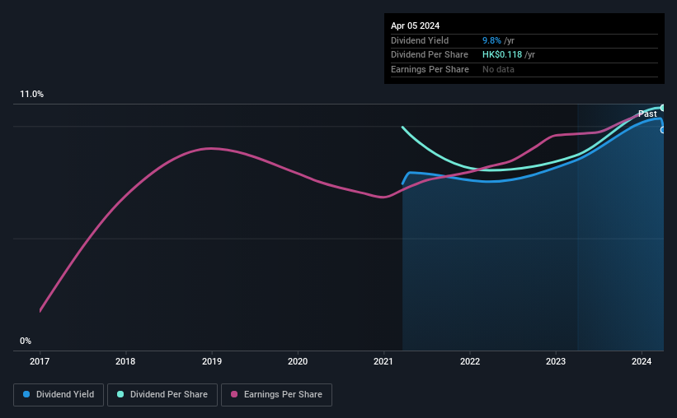Select the 2024 x-axis label
677x418 pixels.
pyautogui.click(x=642, y=361)
